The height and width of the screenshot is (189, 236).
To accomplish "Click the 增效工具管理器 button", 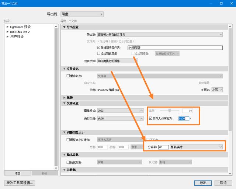I will click(x=20, y=183).
